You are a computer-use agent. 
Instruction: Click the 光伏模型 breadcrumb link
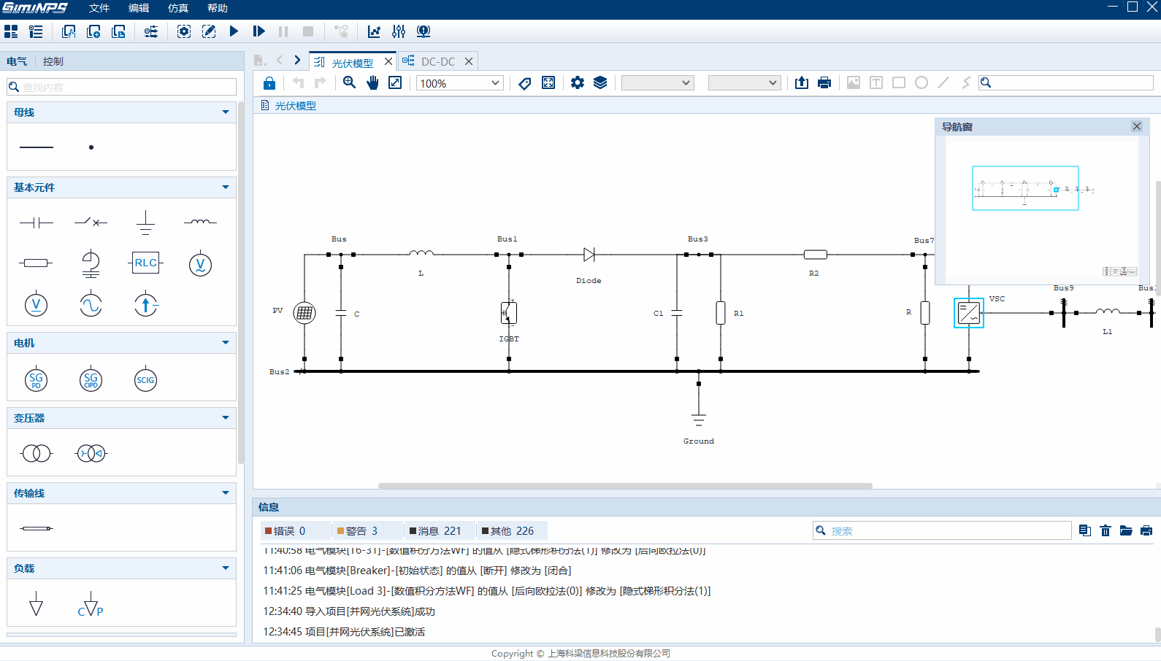point(295,106)
